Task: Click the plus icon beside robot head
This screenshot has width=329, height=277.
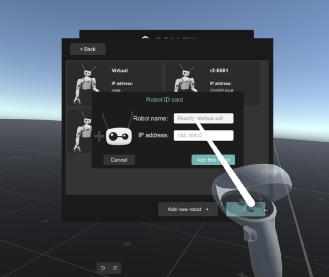Action: [x=99, y=136]
